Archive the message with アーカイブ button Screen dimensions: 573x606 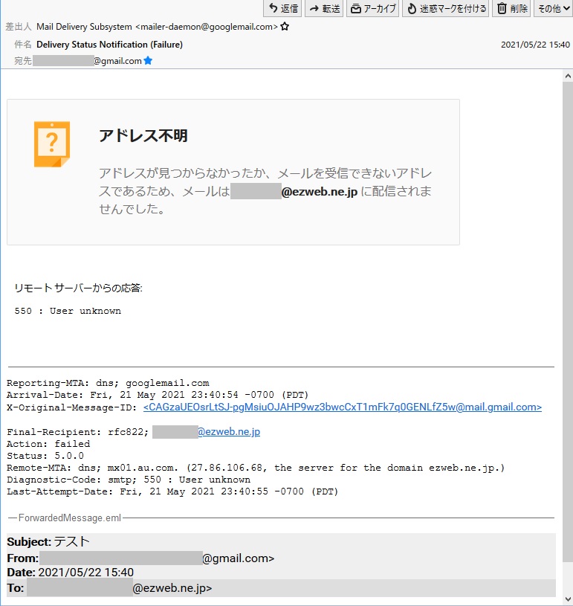[x=373, y=9]
